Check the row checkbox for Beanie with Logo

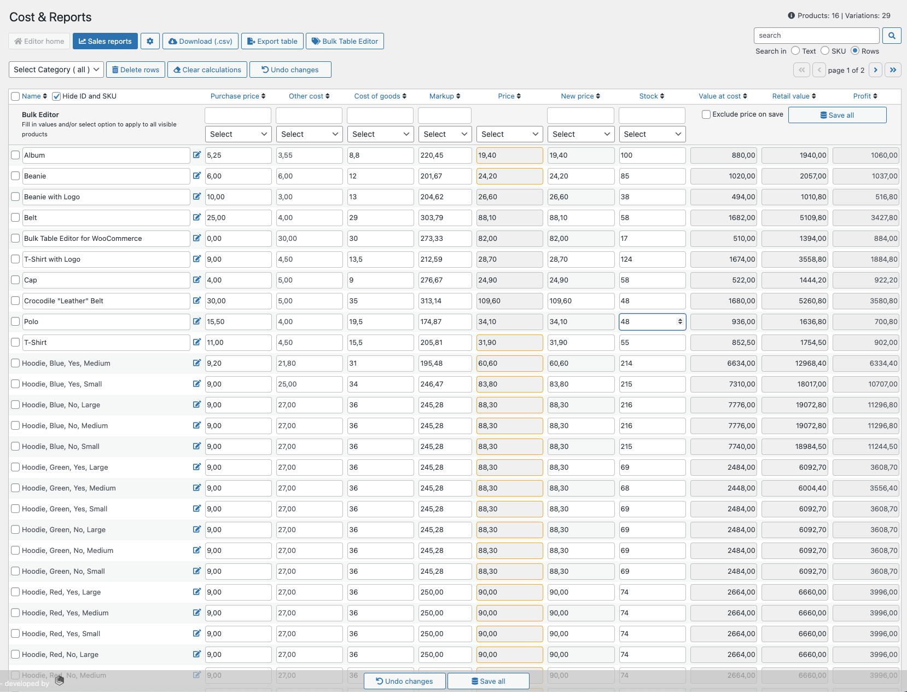[x=15, y=197]
